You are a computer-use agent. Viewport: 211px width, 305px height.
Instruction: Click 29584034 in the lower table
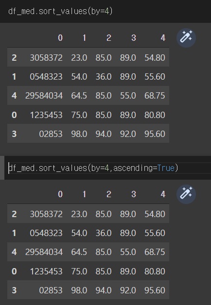tap(44, 252)
